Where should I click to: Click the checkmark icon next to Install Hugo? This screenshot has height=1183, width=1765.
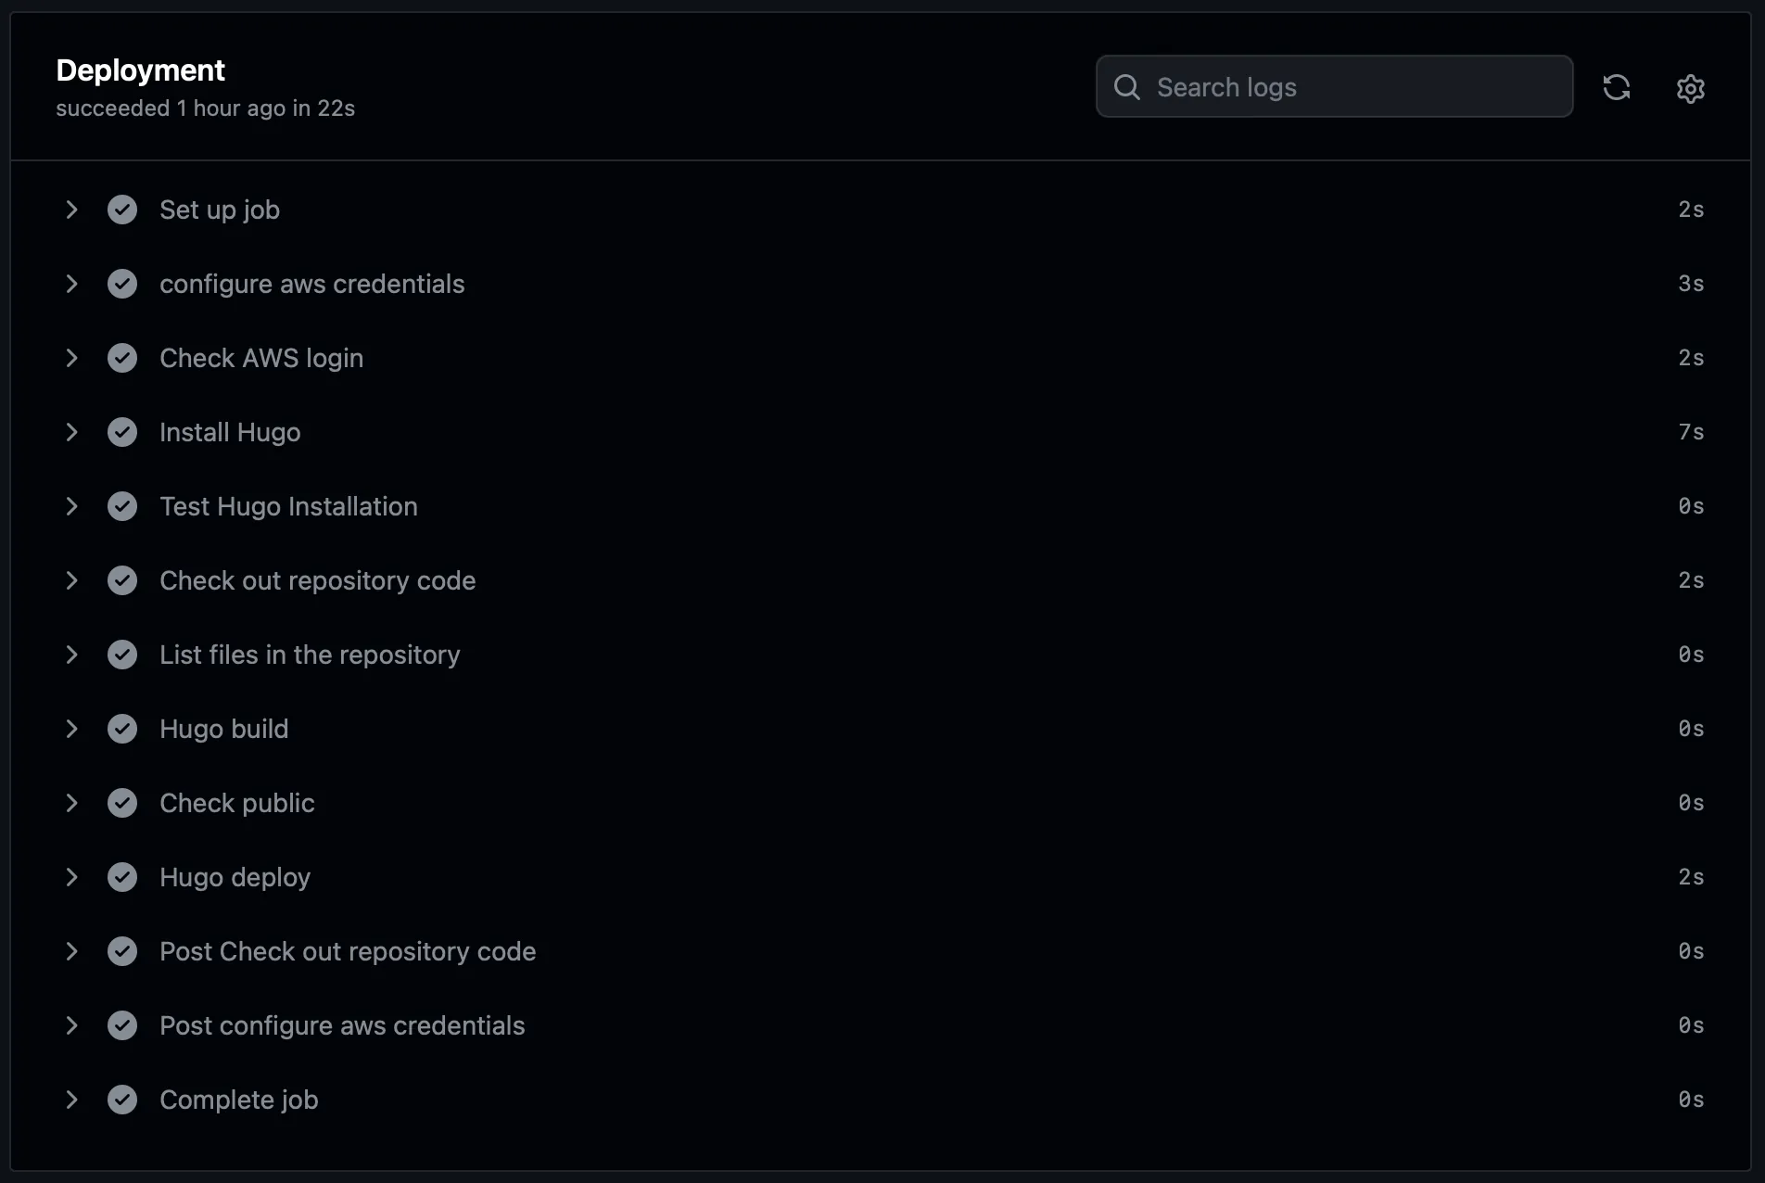tap(122, 432)
